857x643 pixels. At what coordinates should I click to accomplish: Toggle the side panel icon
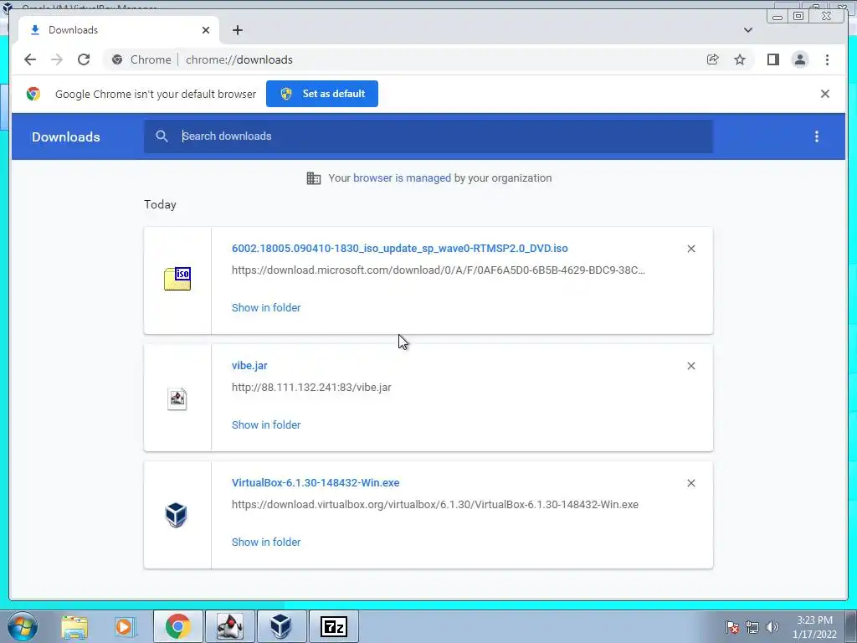(x=772, y=59)
